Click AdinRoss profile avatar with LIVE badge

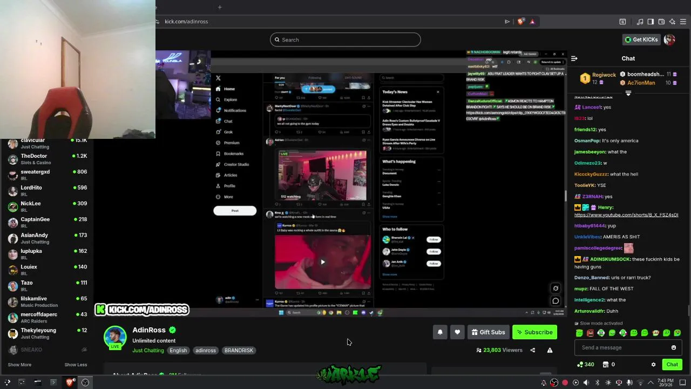coord(115,337)
